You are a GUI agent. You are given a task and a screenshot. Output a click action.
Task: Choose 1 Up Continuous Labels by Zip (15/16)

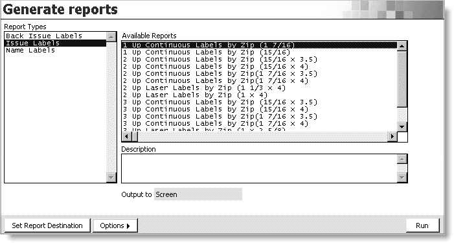[260, 52]
